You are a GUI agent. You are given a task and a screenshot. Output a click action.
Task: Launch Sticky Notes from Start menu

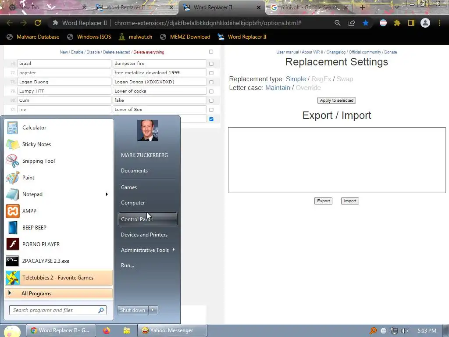(59, 144)
